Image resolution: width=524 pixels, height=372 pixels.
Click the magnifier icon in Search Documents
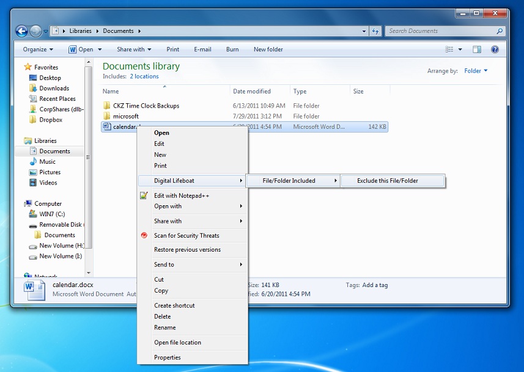[x=500, y=31]
